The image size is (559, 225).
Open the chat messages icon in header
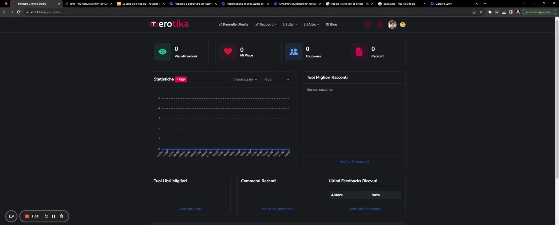click(368, 25)
